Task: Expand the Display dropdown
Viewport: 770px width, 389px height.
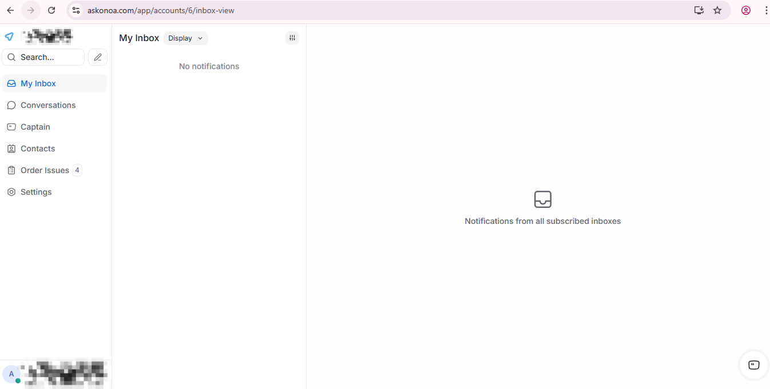Action: click(185, 38)
